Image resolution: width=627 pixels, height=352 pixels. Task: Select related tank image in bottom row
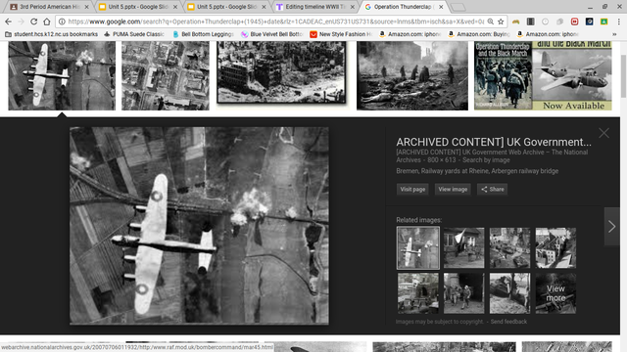point(509,293)
